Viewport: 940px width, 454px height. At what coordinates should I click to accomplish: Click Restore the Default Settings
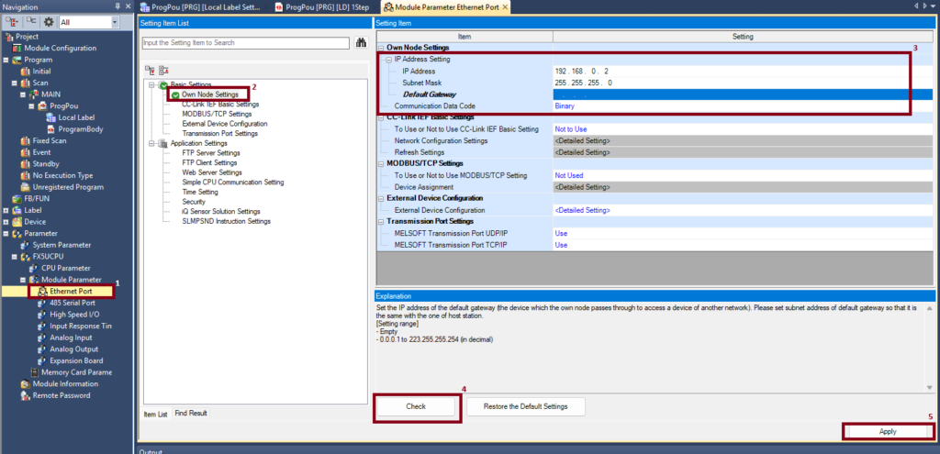(525, 406)
